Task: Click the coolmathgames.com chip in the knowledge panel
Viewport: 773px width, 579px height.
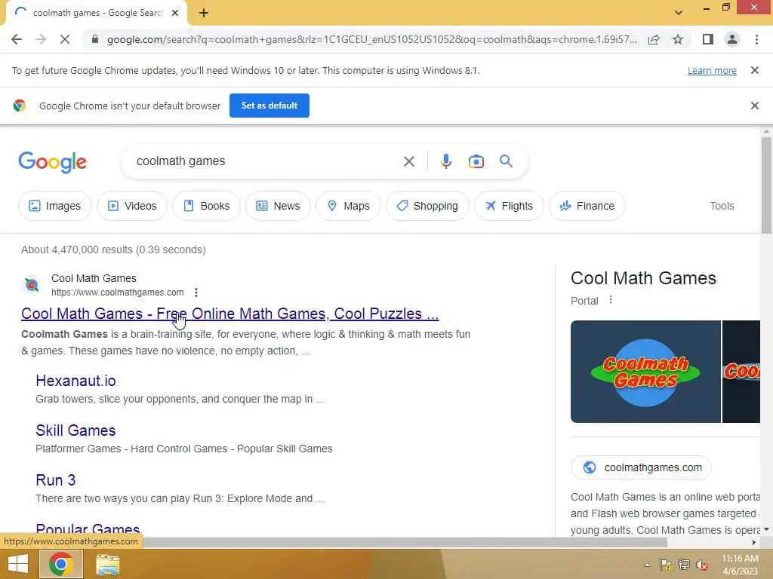Action: [x=641, y=467]
